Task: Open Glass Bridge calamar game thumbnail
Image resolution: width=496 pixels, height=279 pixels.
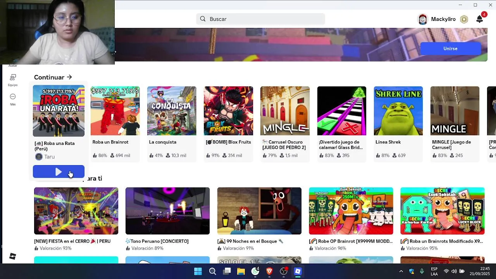Action: [x=341, y=111]
